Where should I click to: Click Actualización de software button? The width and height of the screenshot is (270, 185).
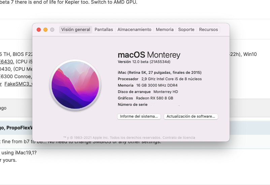pyautogui.click(x=191, y=116)
